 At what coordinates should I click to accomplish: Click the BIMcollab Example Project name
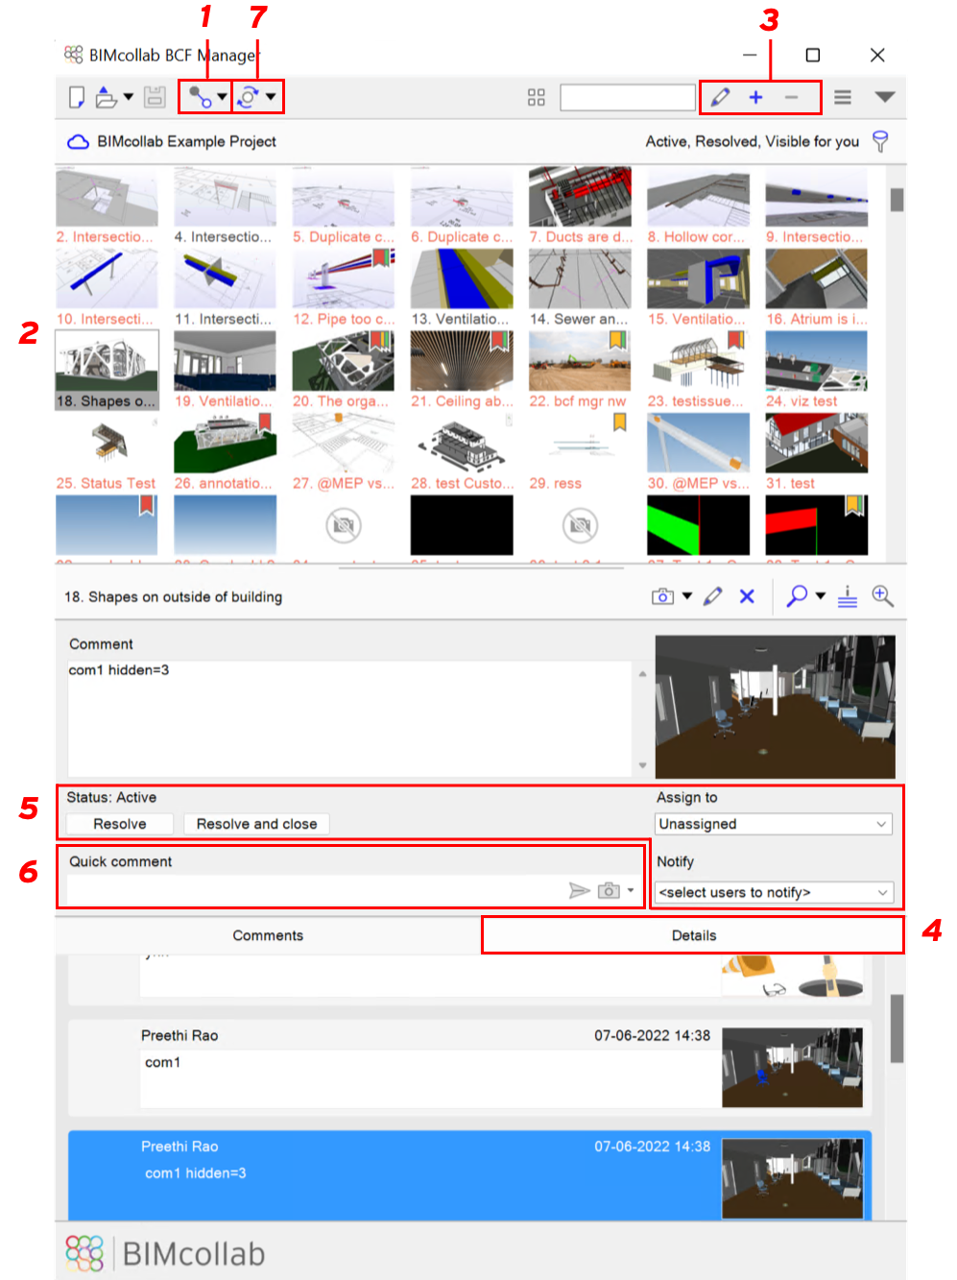coord(186,141)
